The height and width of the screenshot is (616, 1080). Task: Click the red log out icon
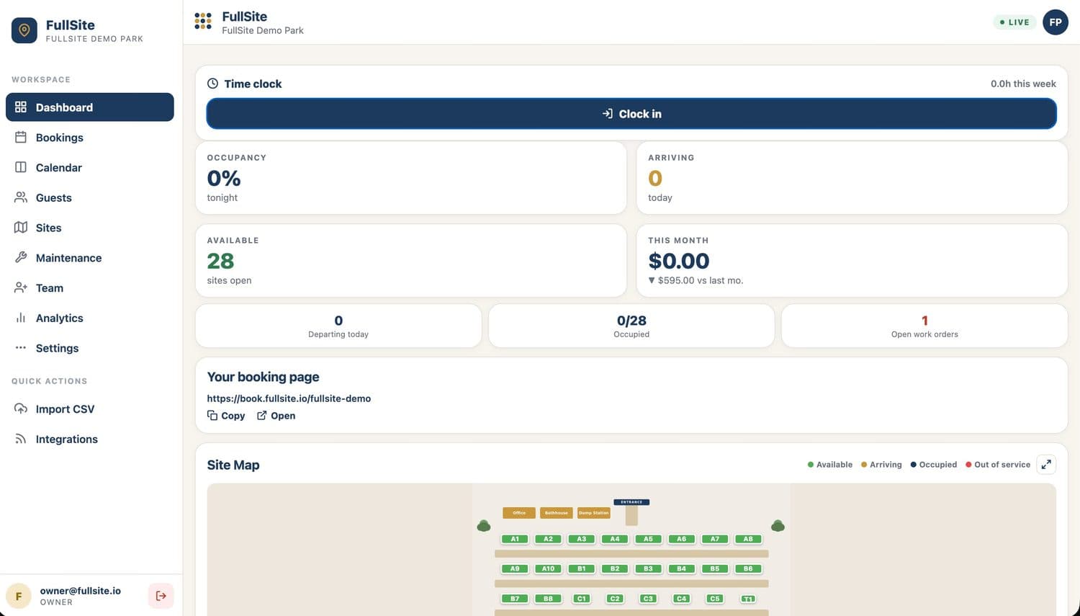pos(161,596)
